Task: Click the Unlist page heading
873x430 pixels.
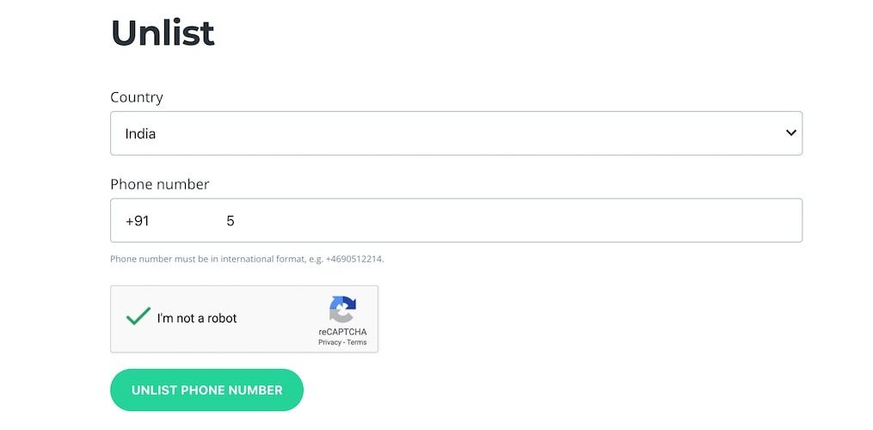Action: [x=163, y=33]
